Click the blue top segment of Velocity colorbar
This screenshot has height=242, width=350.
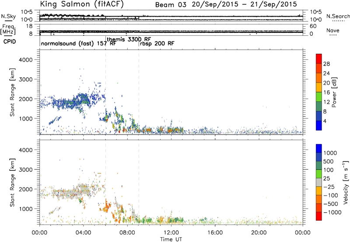click(319, 149)
